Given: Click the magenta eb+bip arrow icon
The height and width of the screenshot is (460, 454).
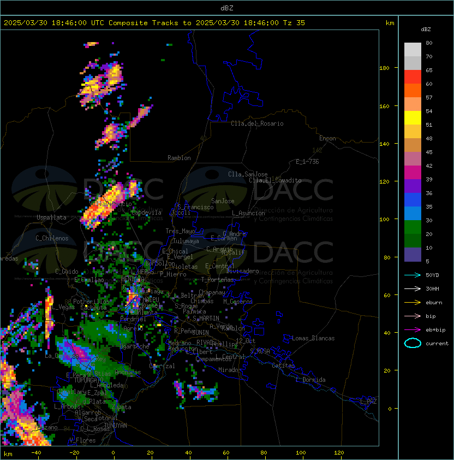Looking at the screenshot, I should point(413,330).
